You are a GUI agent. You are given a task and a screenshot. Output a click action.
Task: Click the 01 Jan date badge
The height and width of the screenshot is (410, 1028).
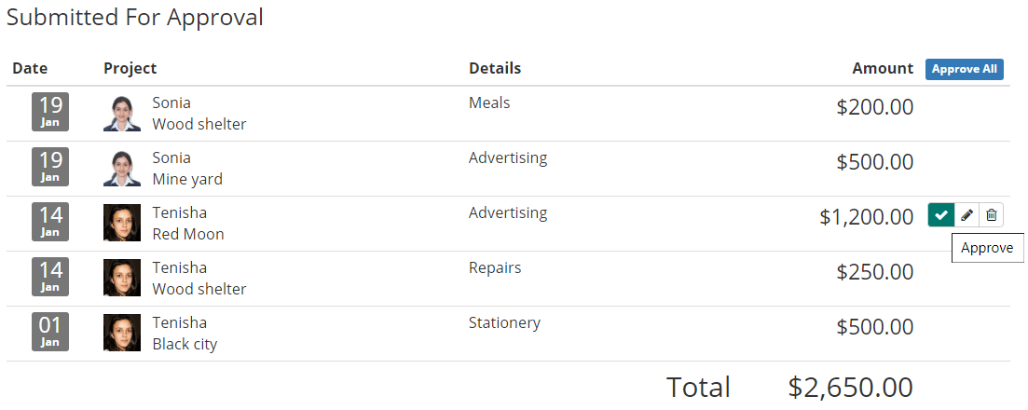tap(50, 332)
